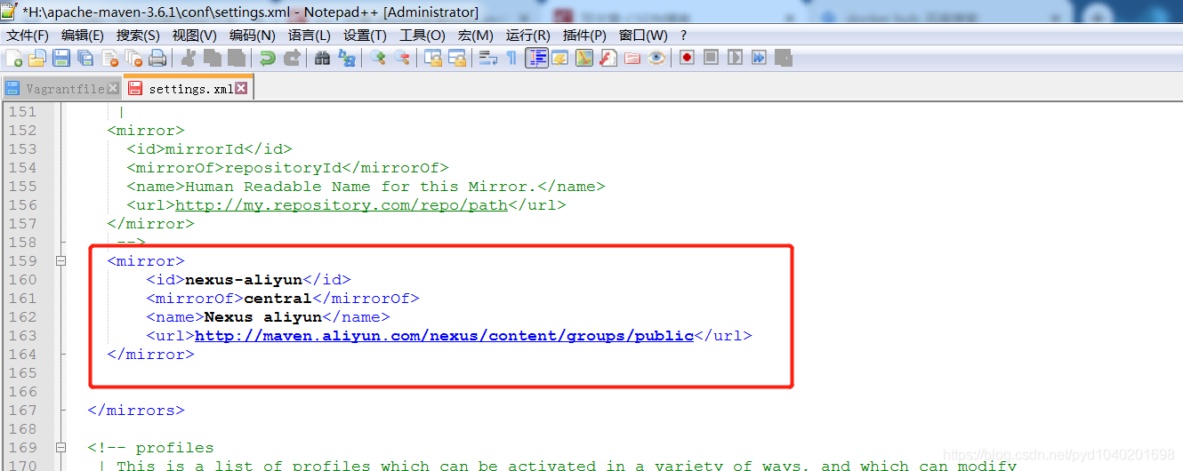1183x471 pixels.
Task: Open the 宏(M) menu
Action: [476, 35]
